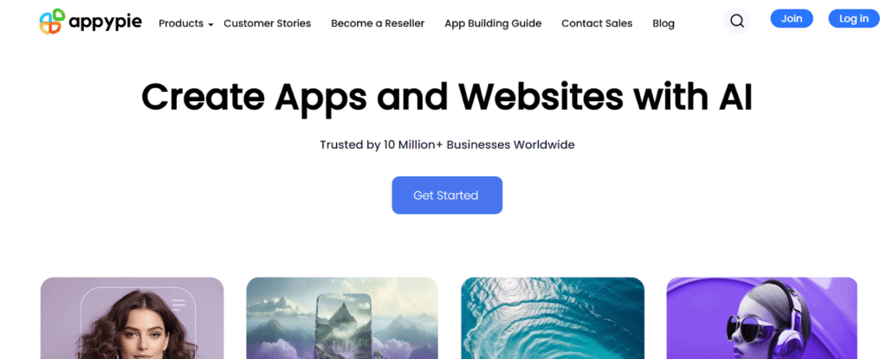
Task: Expand the Products dropdown arrow
Action: 210,24
